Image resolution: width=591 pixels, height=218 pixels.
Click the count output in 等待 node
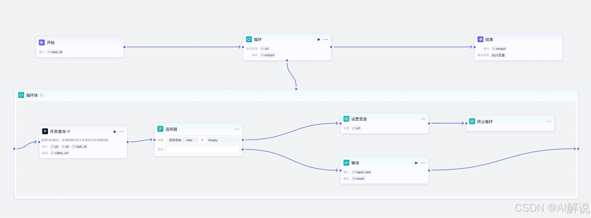point(358,178)
